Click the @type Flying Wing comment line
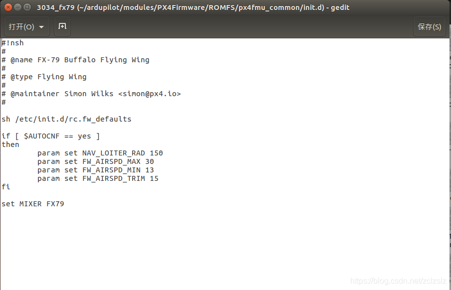Screen dimensions: 451x290 (x=44, y=77)
